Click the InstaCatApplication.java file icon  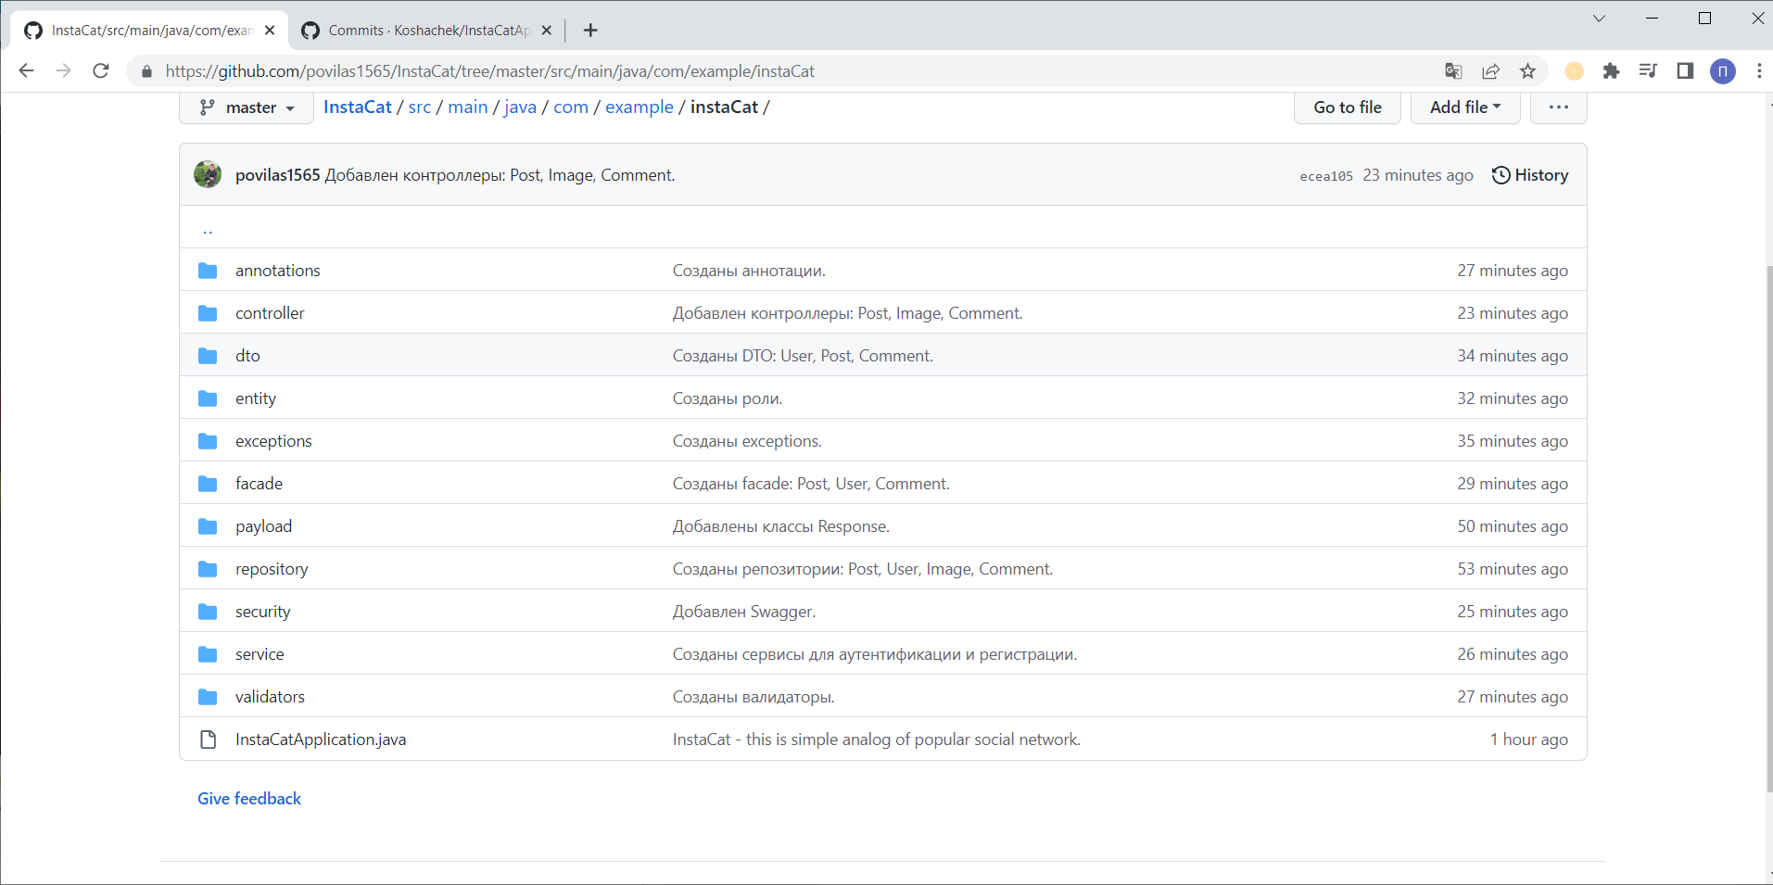click(x=208, y=740)
